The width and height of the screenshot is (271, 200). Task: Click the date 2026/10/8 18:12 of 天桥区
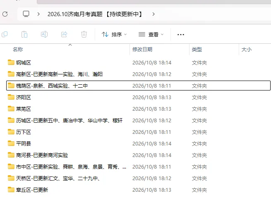click(x=152, y=178)
